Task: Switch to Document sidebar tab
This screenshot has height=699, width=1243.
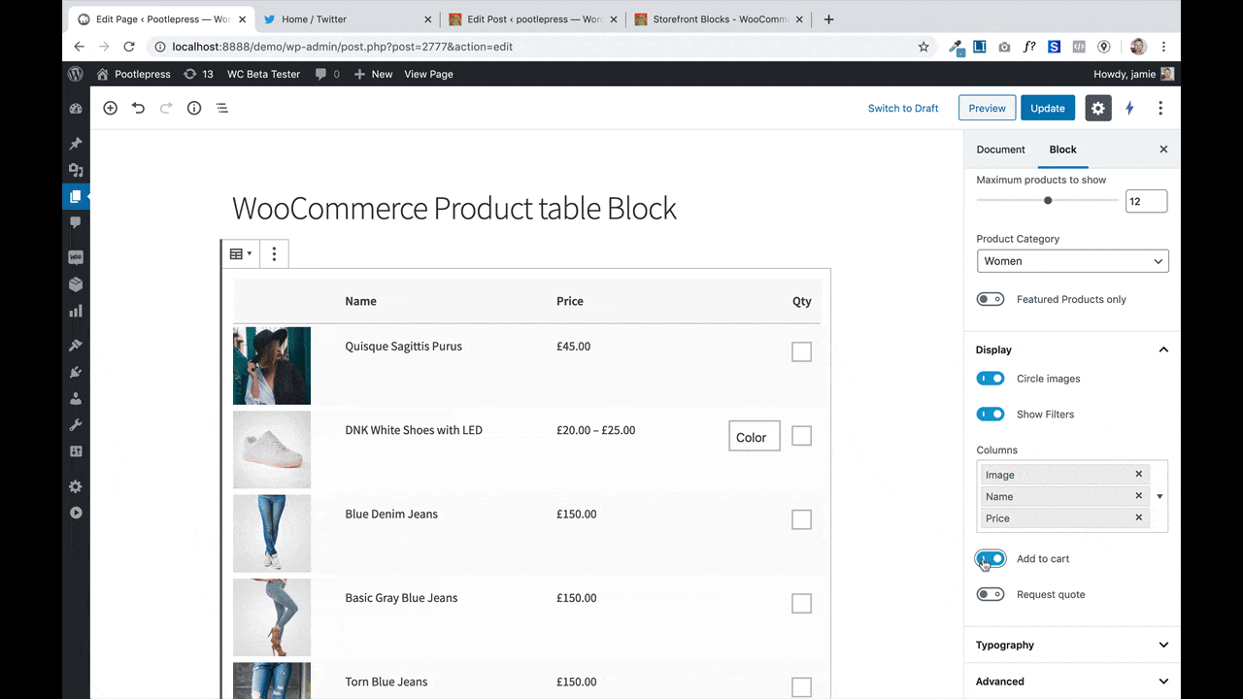Action: (1000, 150)
